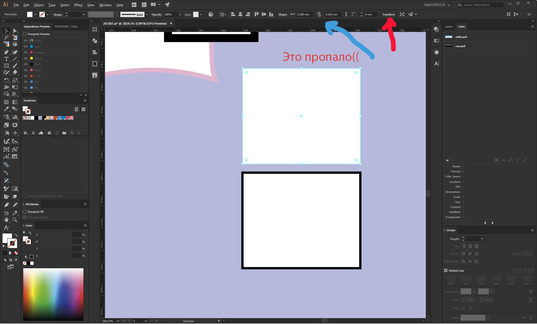537x324 pixels.
Task: Open the Basic brush definition dropdown
Action: [x=147, y=15]
